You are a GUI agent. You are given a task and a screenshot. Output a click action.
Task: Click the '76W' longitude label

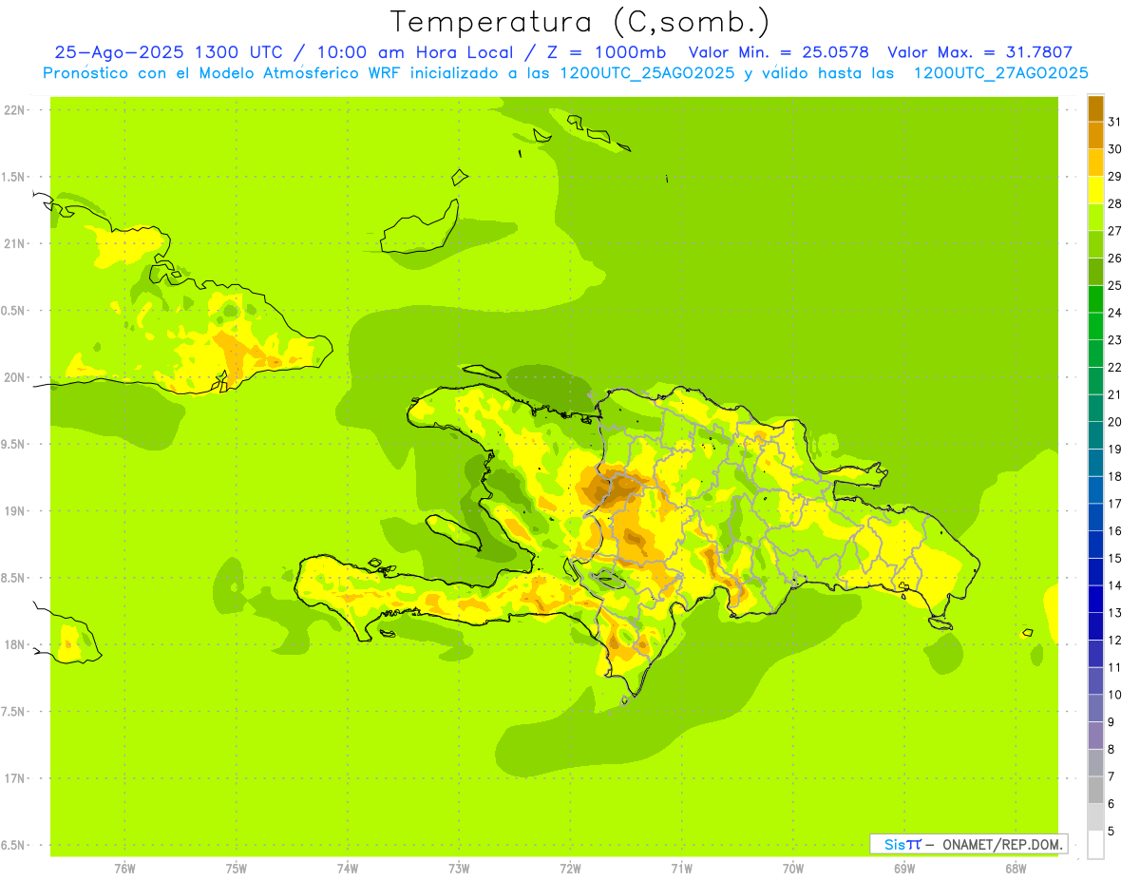coord(124,869)
